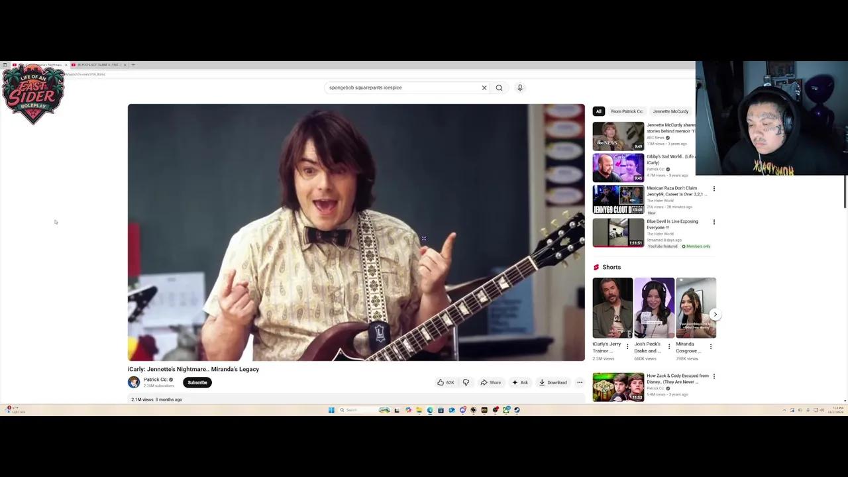Open Outlook from the taskbar
This screenshot has width=848, height=477.
[452, 410]
